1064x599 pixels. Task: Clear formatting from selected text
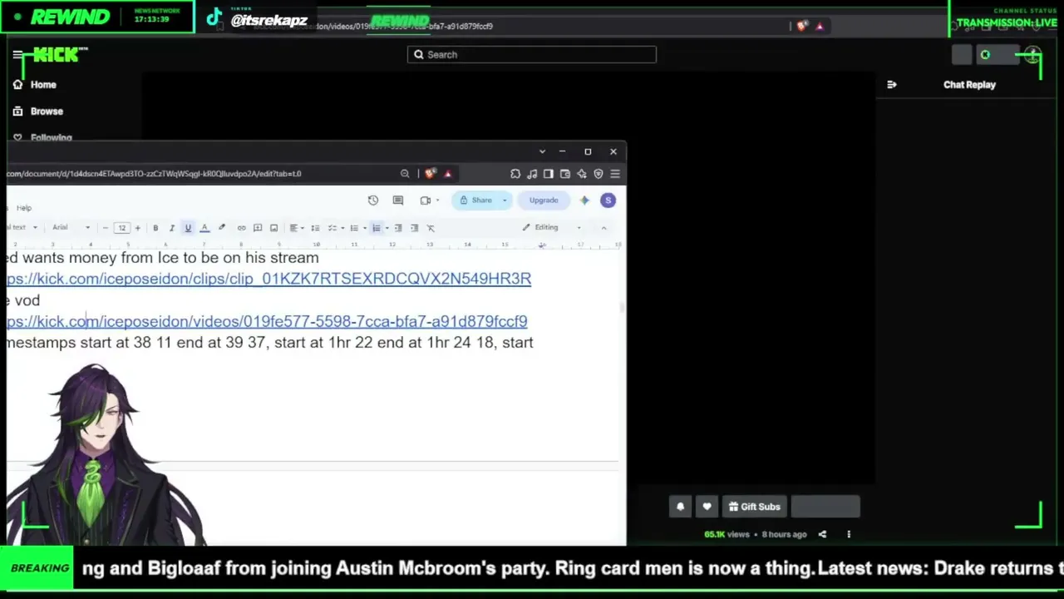(431, 228)
